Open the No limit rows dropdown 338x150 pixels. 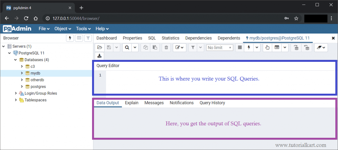coord(220,48)
